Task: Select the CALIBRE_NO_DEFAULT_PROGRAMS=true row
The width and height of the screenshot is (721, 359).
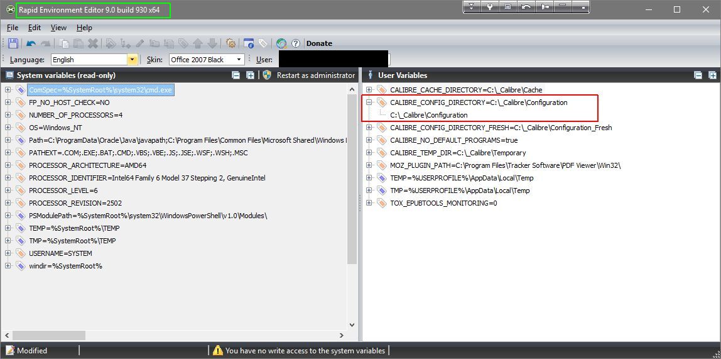Action: 454,140
